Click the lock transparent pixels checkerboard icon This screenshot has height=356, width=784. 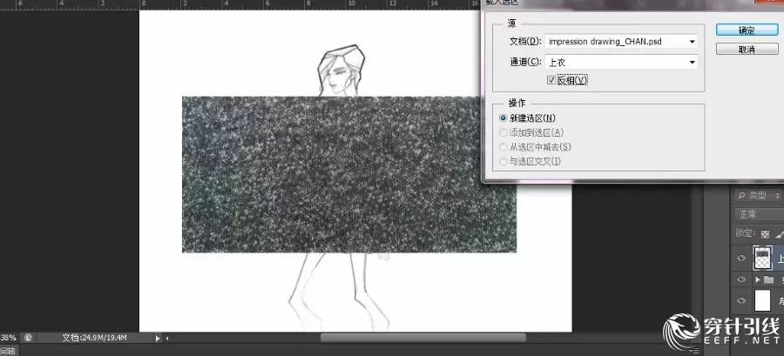pos(765,233)
